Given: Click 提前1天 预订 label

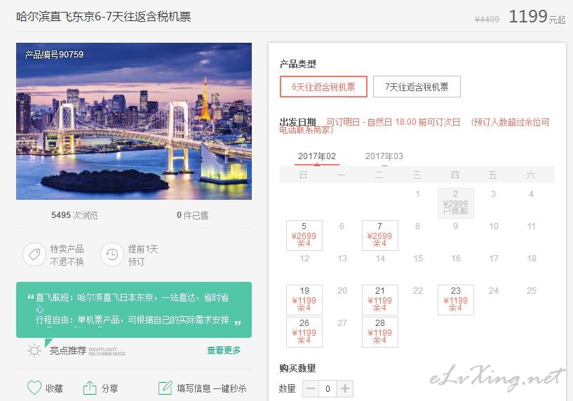Looking at the screenshot, I should tap(143, 255).
